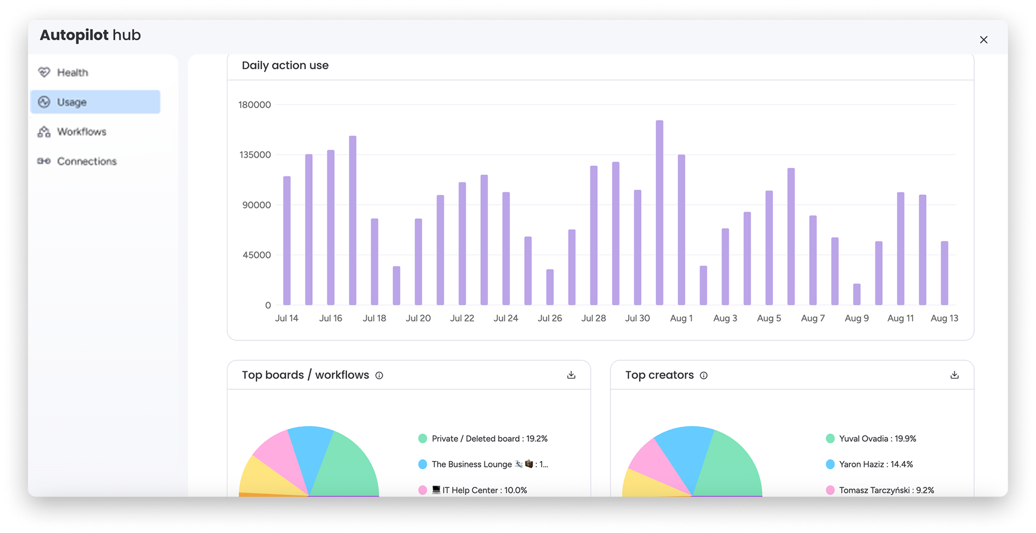
Task: Open the Health section
Action: coord(72,72)
